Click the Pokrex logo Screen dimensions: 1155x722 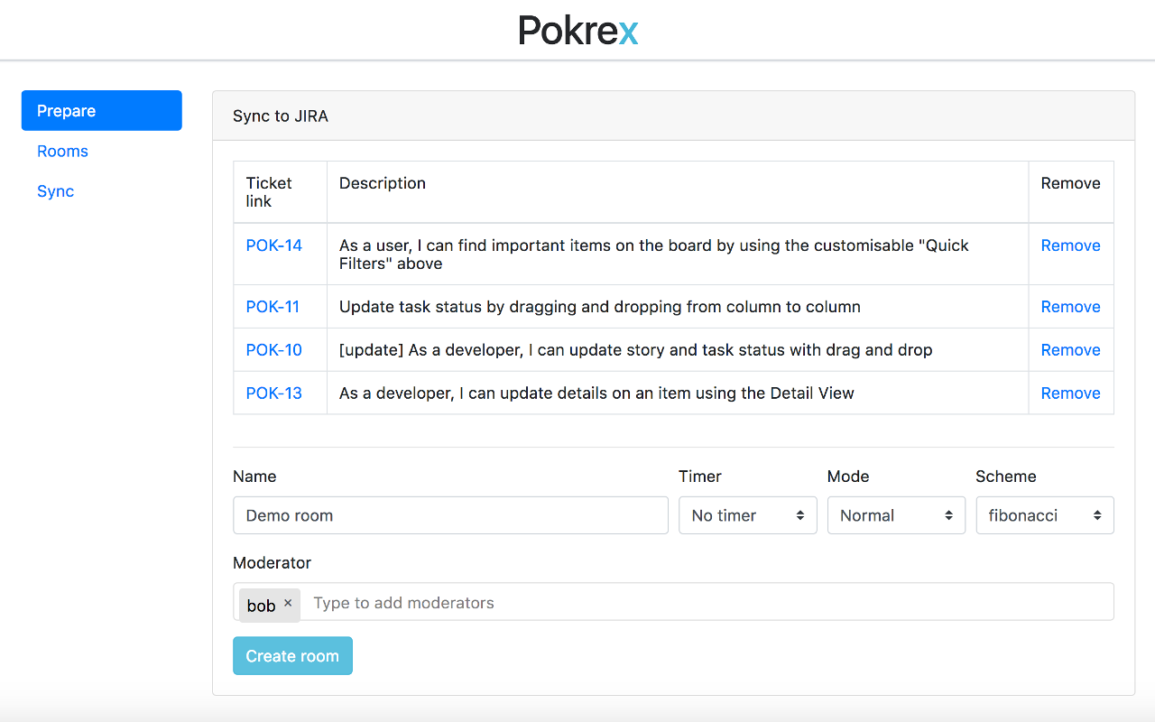click(x=578, y=31)
